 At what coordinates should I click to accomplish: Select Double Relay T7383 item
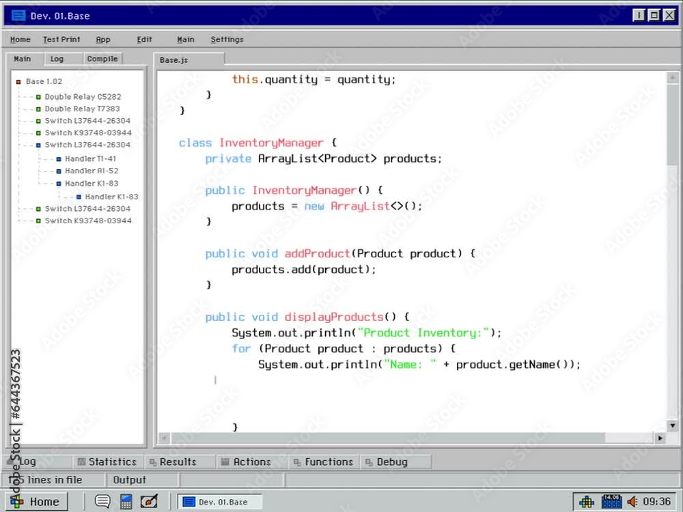click(82, 109)
